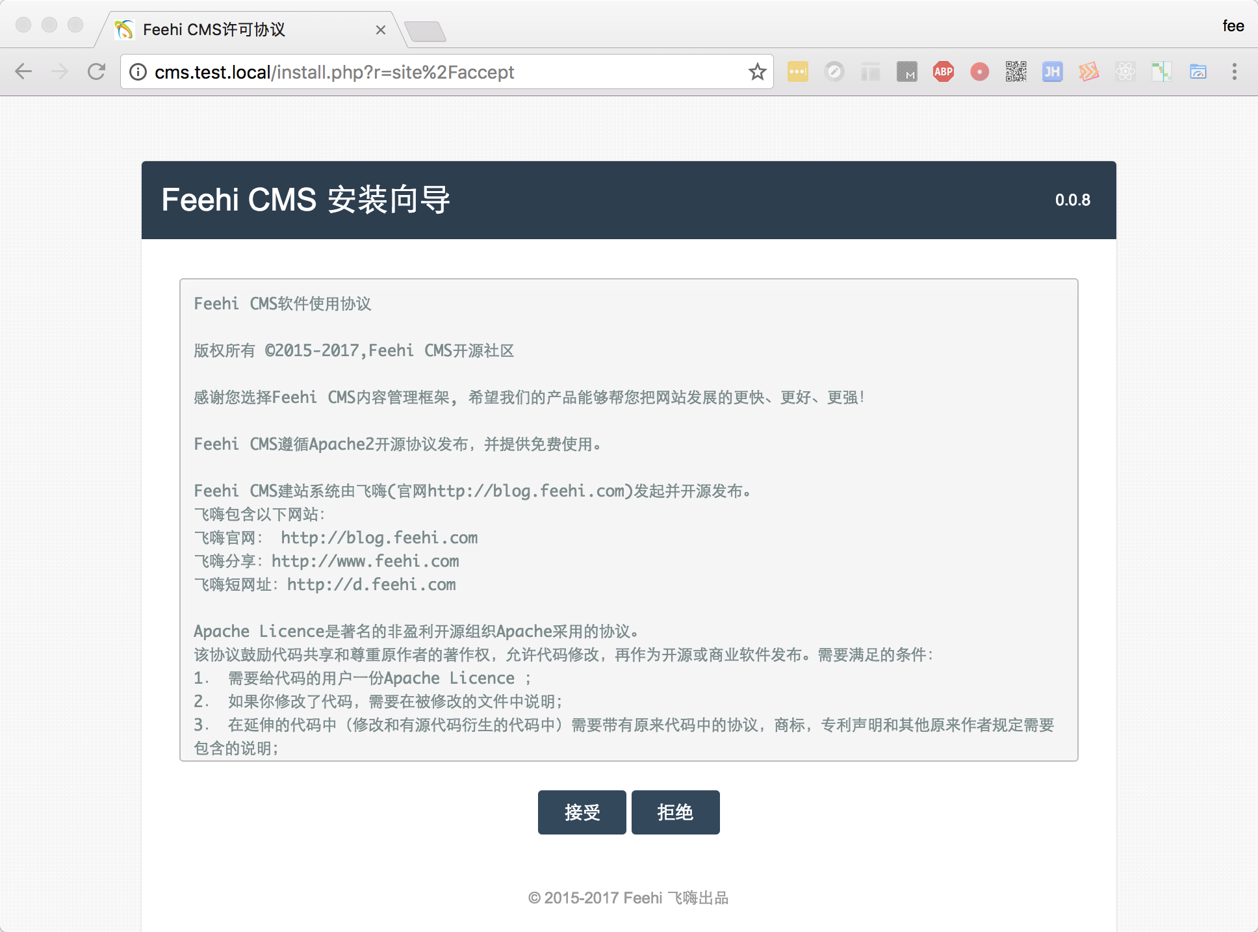Click the fee profile name button
This screenshot has width=1258, height=932.
(1233, 26)
